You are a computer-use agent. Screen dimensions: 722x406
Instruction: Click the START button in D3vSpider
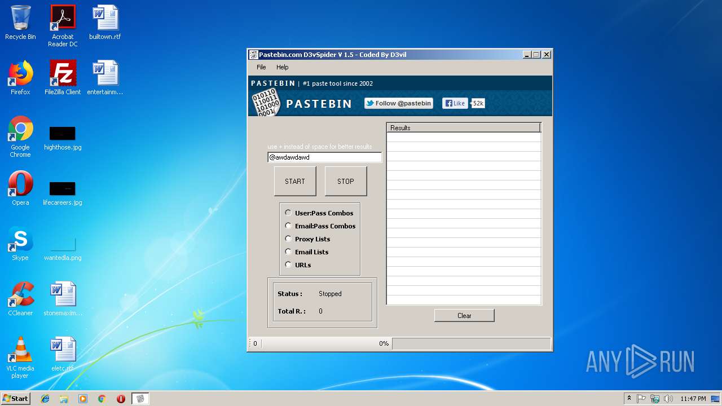tap(295, 181)
